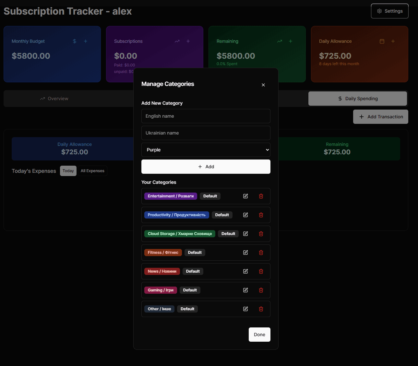This screenshot has width=418, height=366.
Task: Click the Add Transaction button
Action: tap(380, 117)
